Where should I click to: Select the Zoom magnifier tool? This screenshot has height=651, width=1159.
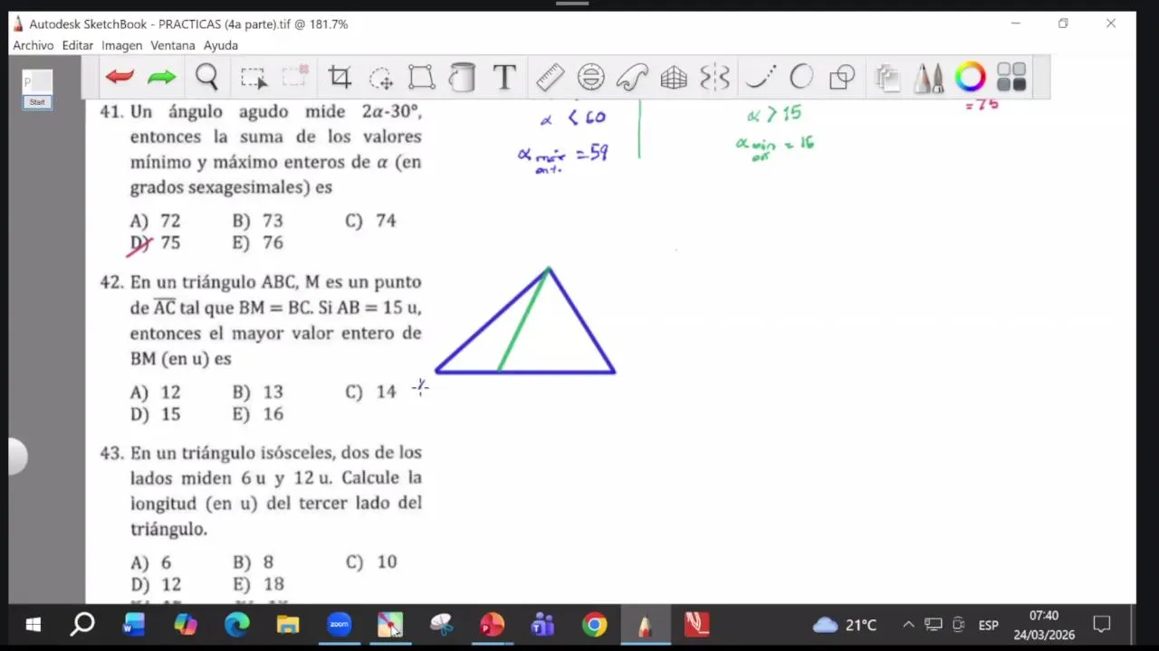206,78
